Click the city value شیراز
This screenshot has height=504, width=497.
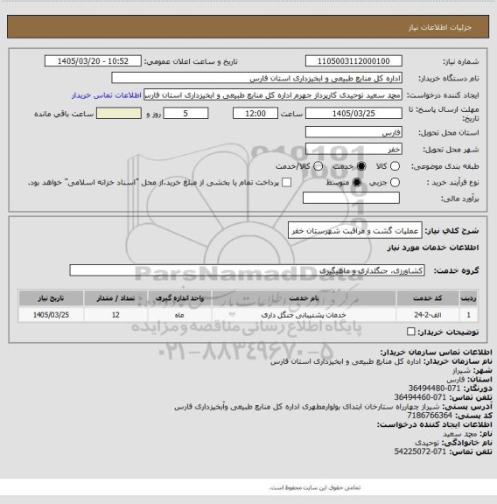click(x=461, y=371)
